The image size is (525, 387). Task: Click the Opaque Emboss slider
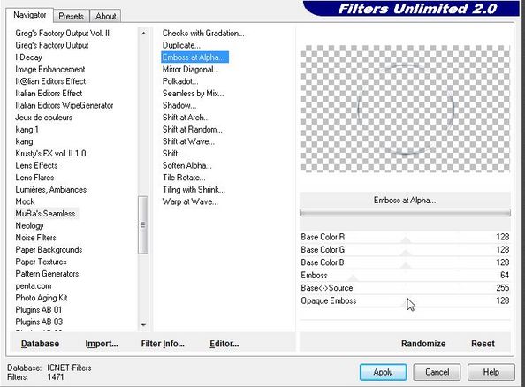point(405,300)
